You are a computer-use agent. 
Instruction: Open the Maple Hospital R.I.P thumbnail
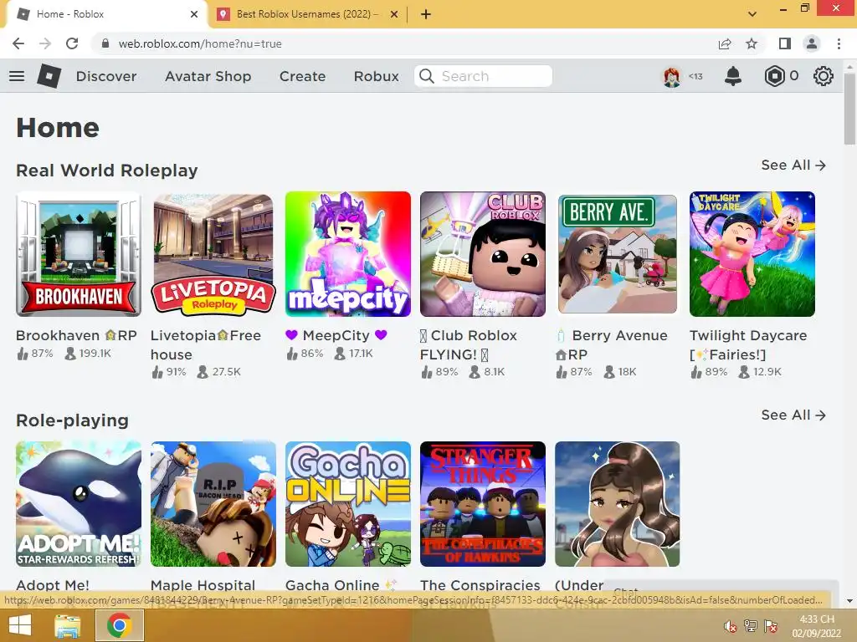[213, 504]
